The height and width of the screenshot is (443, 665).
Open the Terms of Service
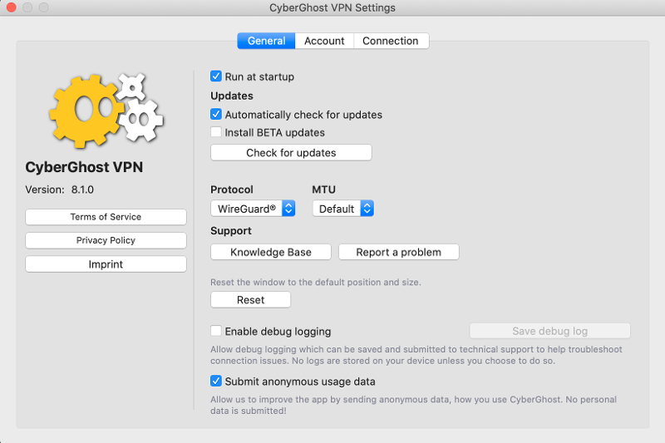106,217
